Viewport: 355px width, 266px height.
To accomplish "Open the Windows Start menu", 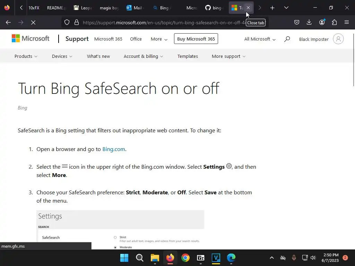I will (x=124, y=258).
